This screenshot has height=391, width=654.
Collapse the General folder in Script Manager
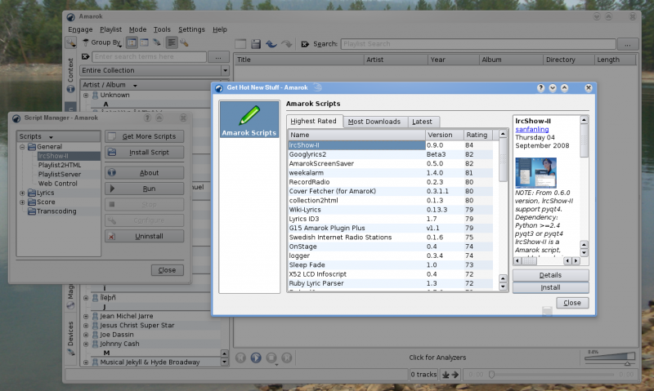(x=22, y=147)
